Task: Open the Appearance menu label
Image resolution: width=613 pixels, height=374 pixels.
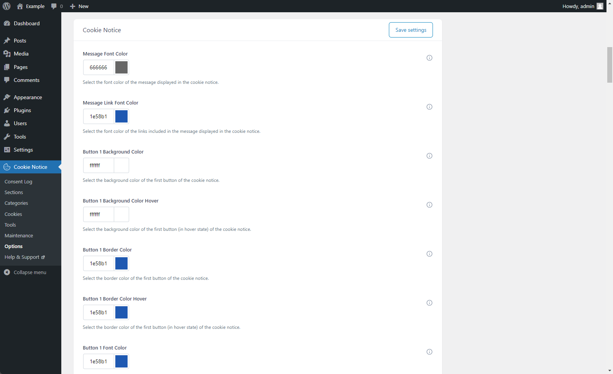Action: pos(28,97)
